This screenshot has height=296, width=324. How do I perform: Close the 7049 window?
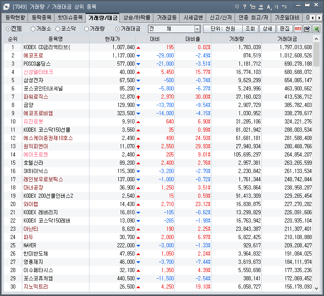click(x=316, y=5)
